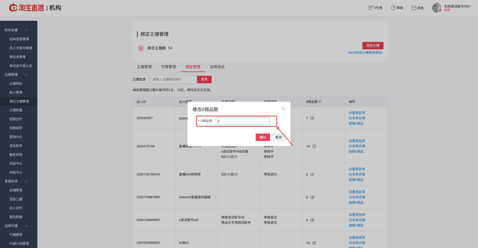The width and height of the screenshot is (478, 248).
Task: Click 设置佣金率 for 达人 2209303588852
Action: point(356,237)
